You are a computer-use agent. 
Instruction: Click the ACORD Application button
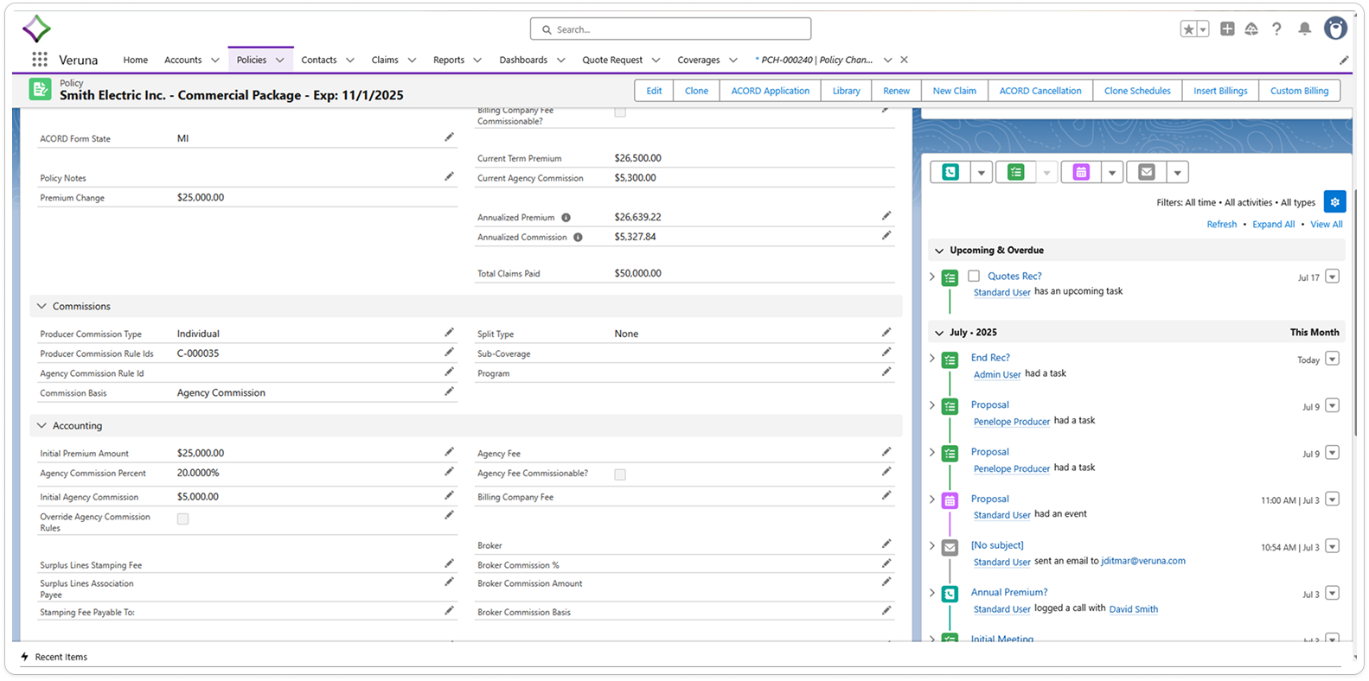tap(771, 91)
